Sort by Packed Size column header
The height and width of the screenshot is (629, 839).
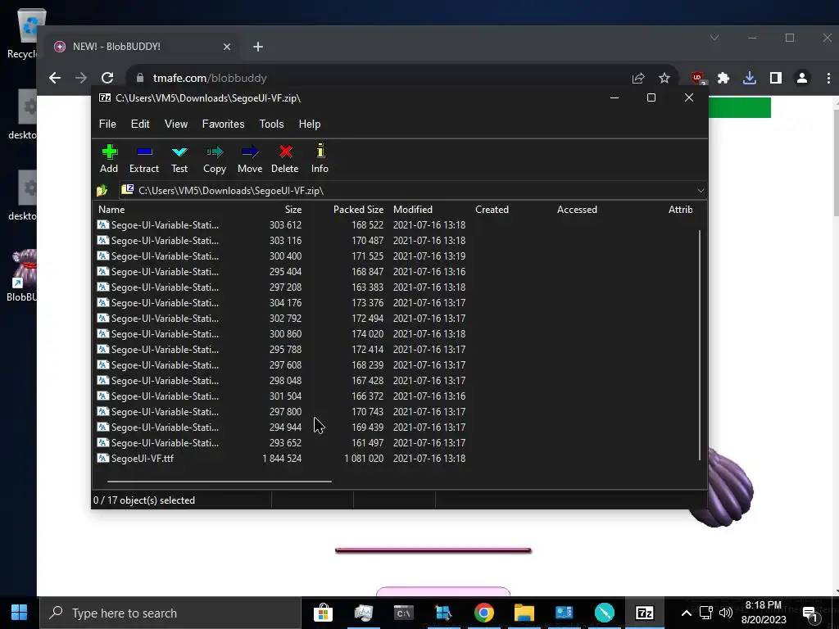tap(358, 210)
